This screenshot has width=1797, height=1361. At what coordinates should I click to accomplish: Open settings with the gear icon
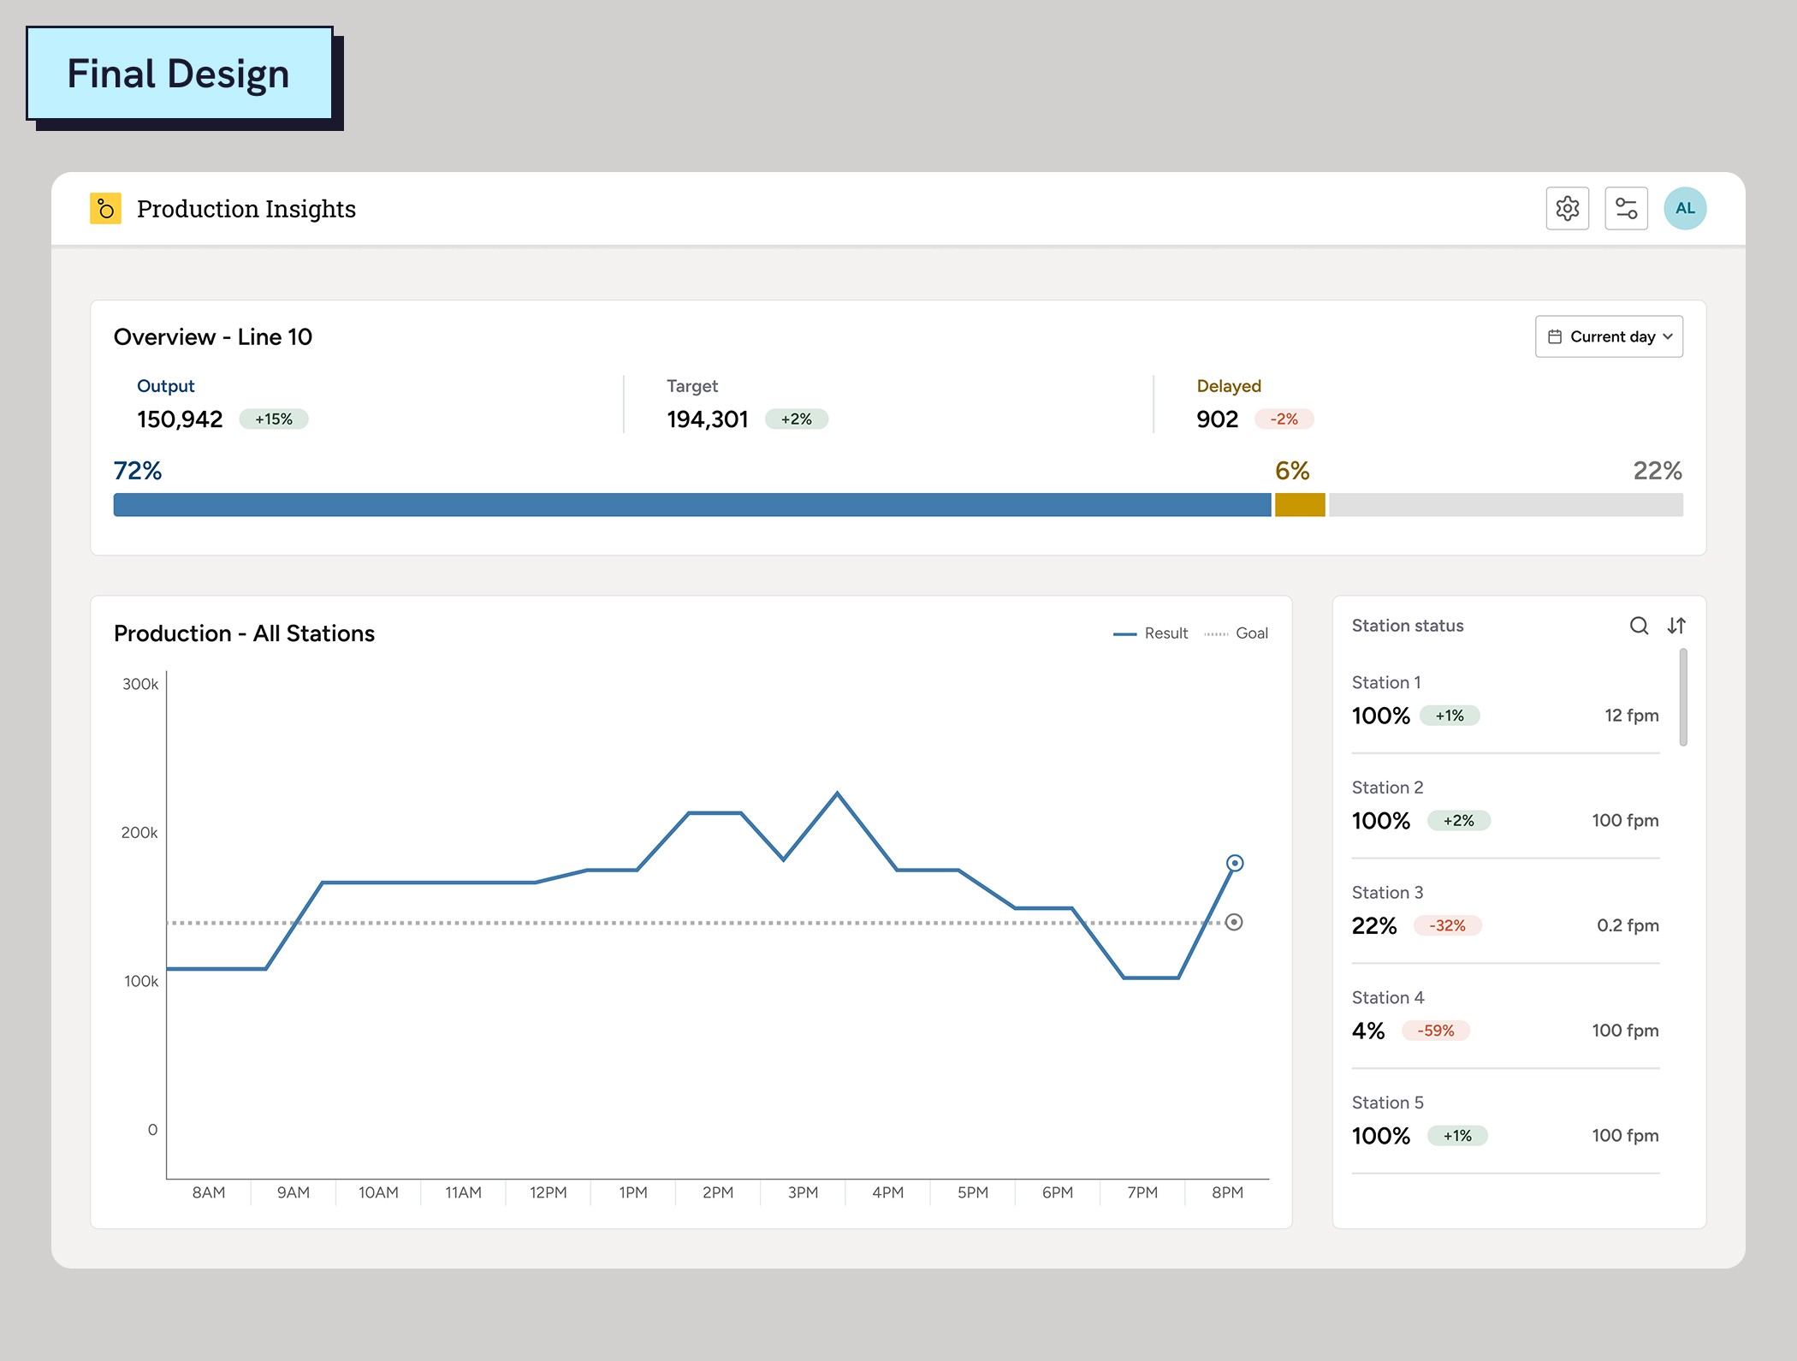(1567, 208)
